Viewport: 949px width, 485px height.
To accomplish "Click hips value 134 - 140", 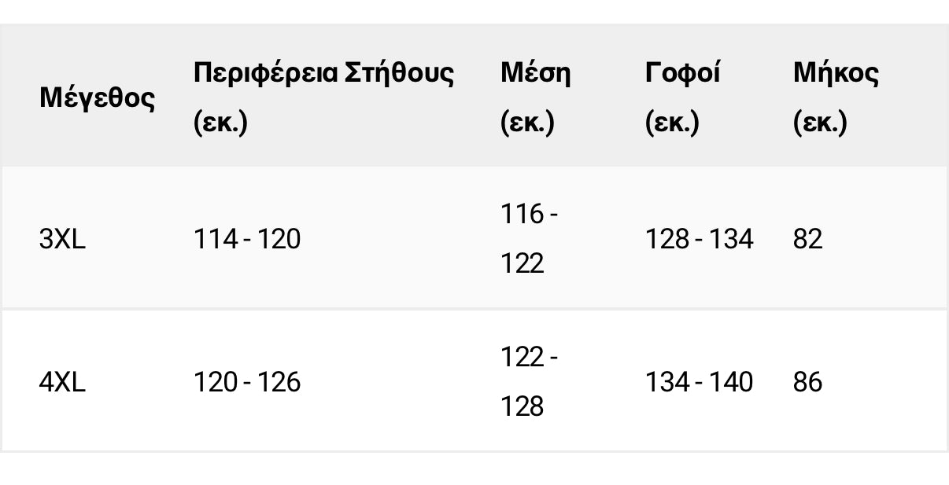I will [699, 382].
